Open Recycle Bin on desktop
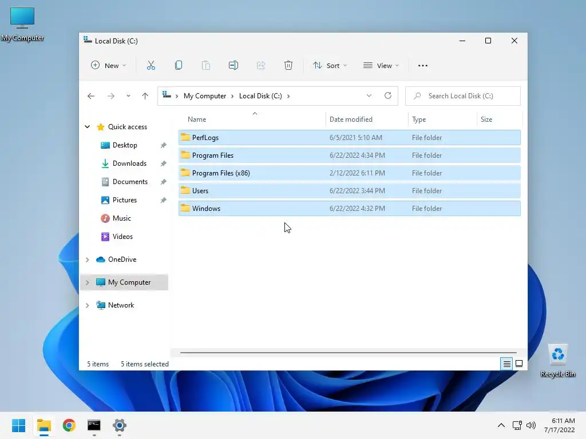 pos(557,360)
